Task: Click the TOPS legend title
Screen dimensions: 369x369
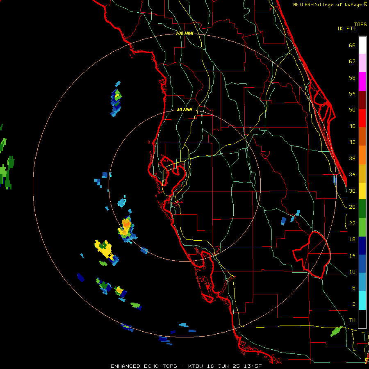Action: [360, 24]
